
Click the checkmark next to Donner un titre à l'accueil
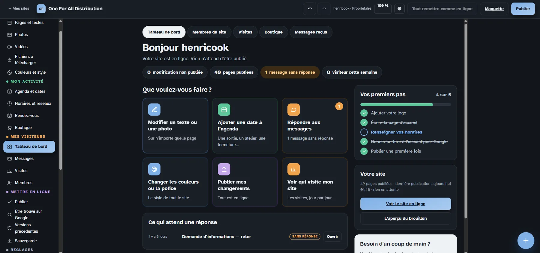364,142
